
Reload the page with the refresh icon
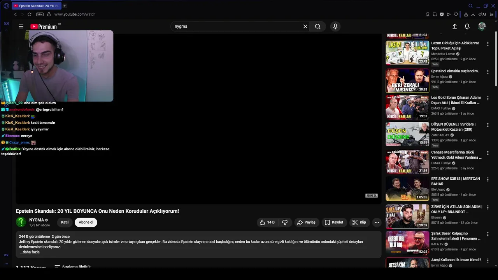pyautogui.click(x=29, y=14)
